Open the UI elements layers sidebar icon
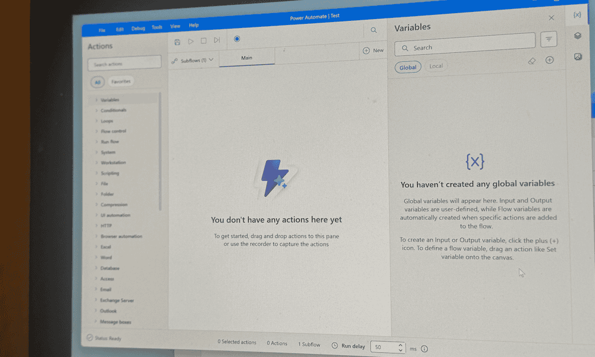The image size is (595, 357). tap(578, 36)
